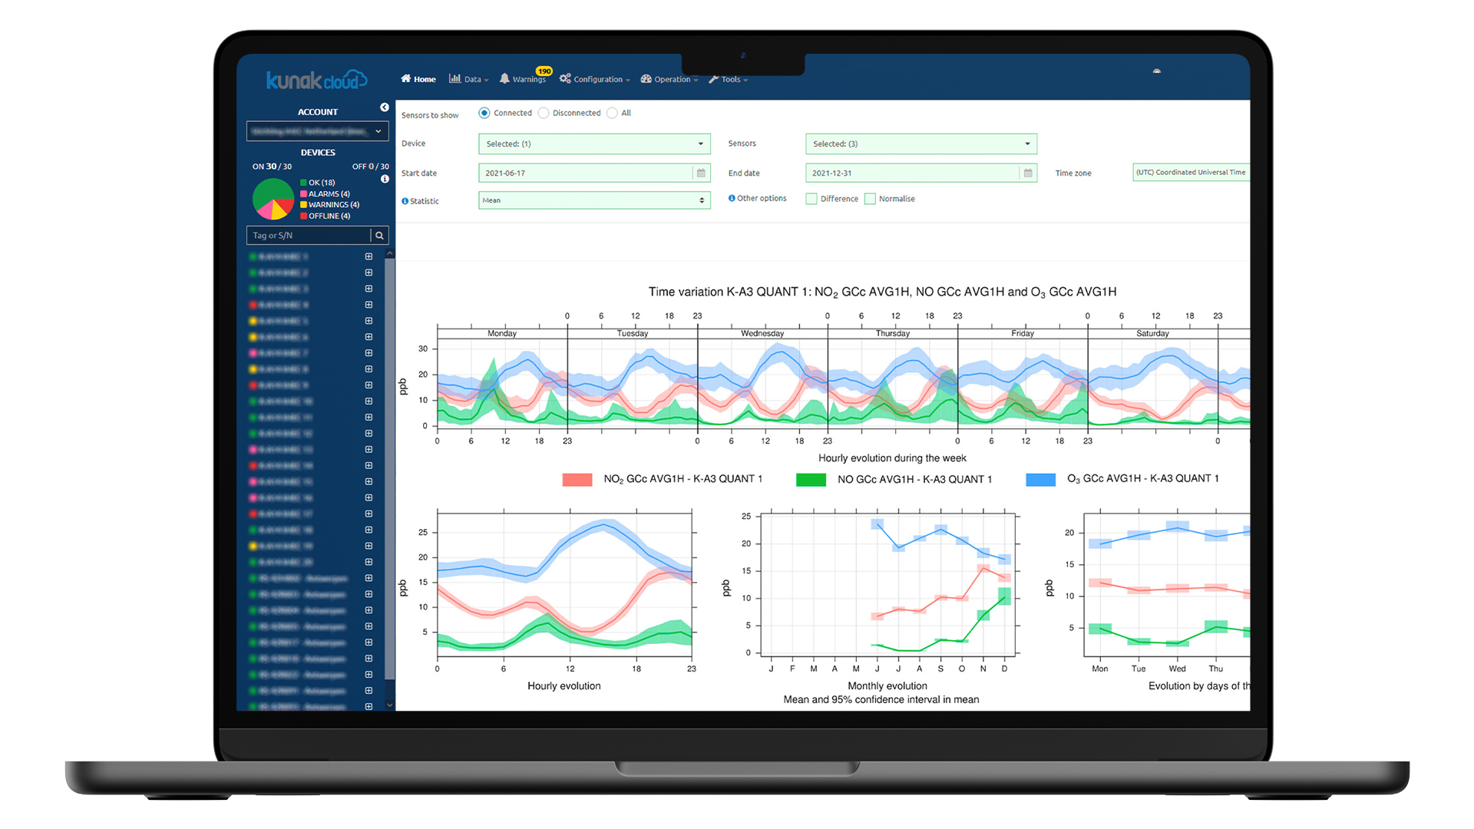Click the search magnifier in the Tag field

379,236
